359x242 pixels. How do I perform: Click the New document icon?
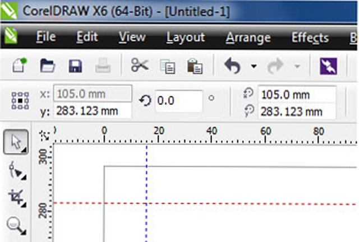pyautogui.click(x=19, y=66)
